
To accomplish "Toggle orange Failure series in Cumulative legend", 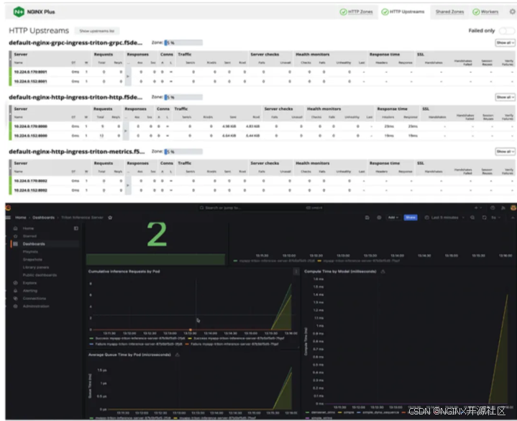I will click(232, 344).
